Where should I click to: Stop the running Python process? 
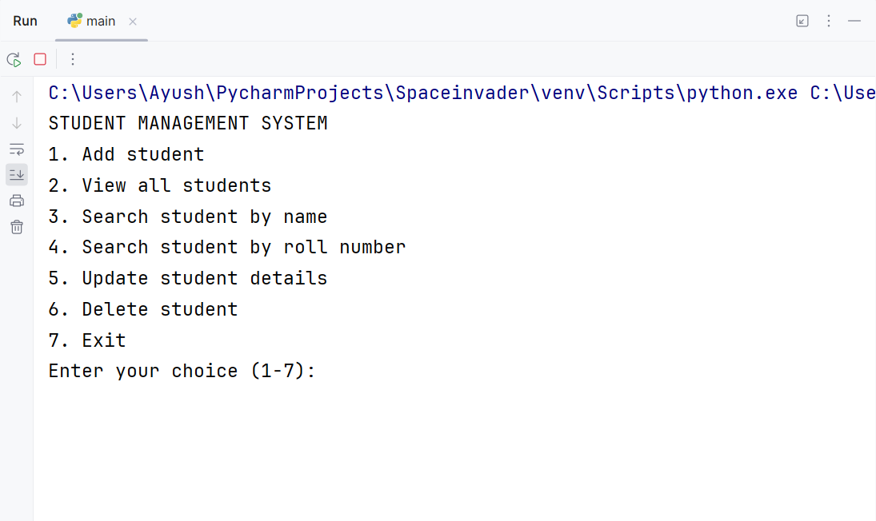tap(39, 59)
